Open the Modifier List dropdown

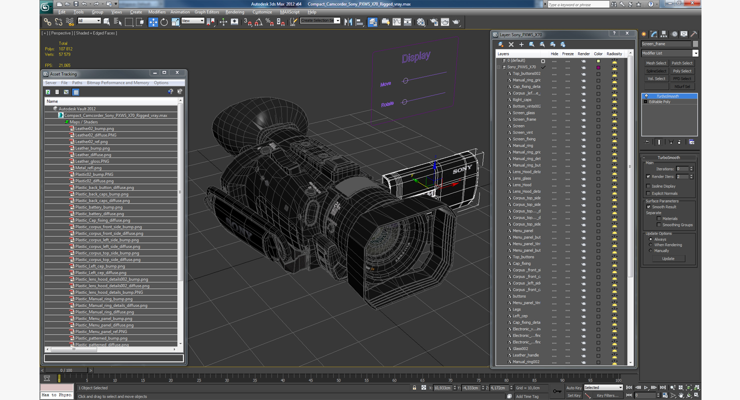[x=695, y=53]
